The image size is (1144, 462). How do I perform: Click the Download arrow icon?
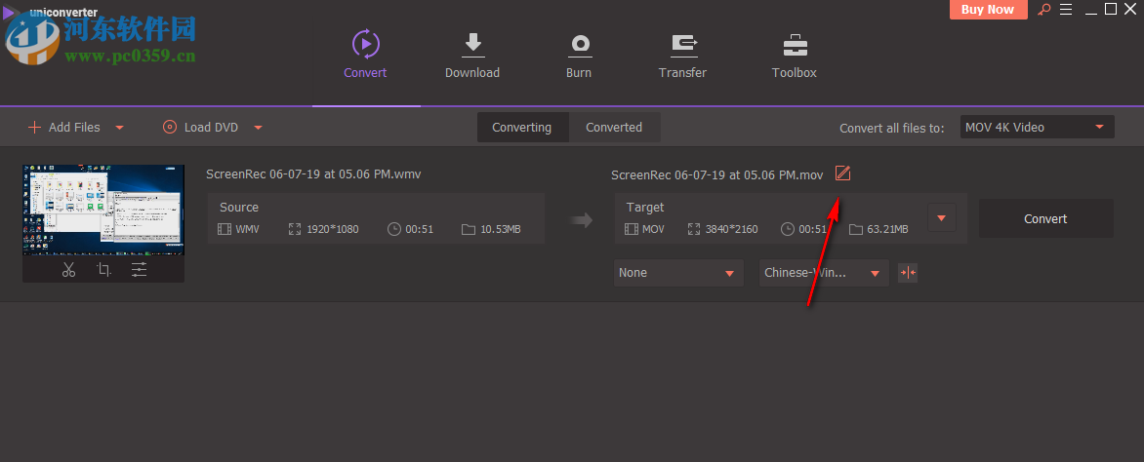pyautogui.click(x=472, y=45)
